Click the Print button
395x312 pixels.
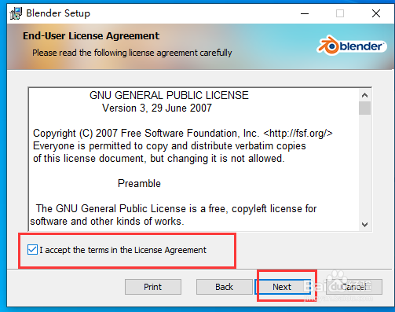(x=153, y=287)
